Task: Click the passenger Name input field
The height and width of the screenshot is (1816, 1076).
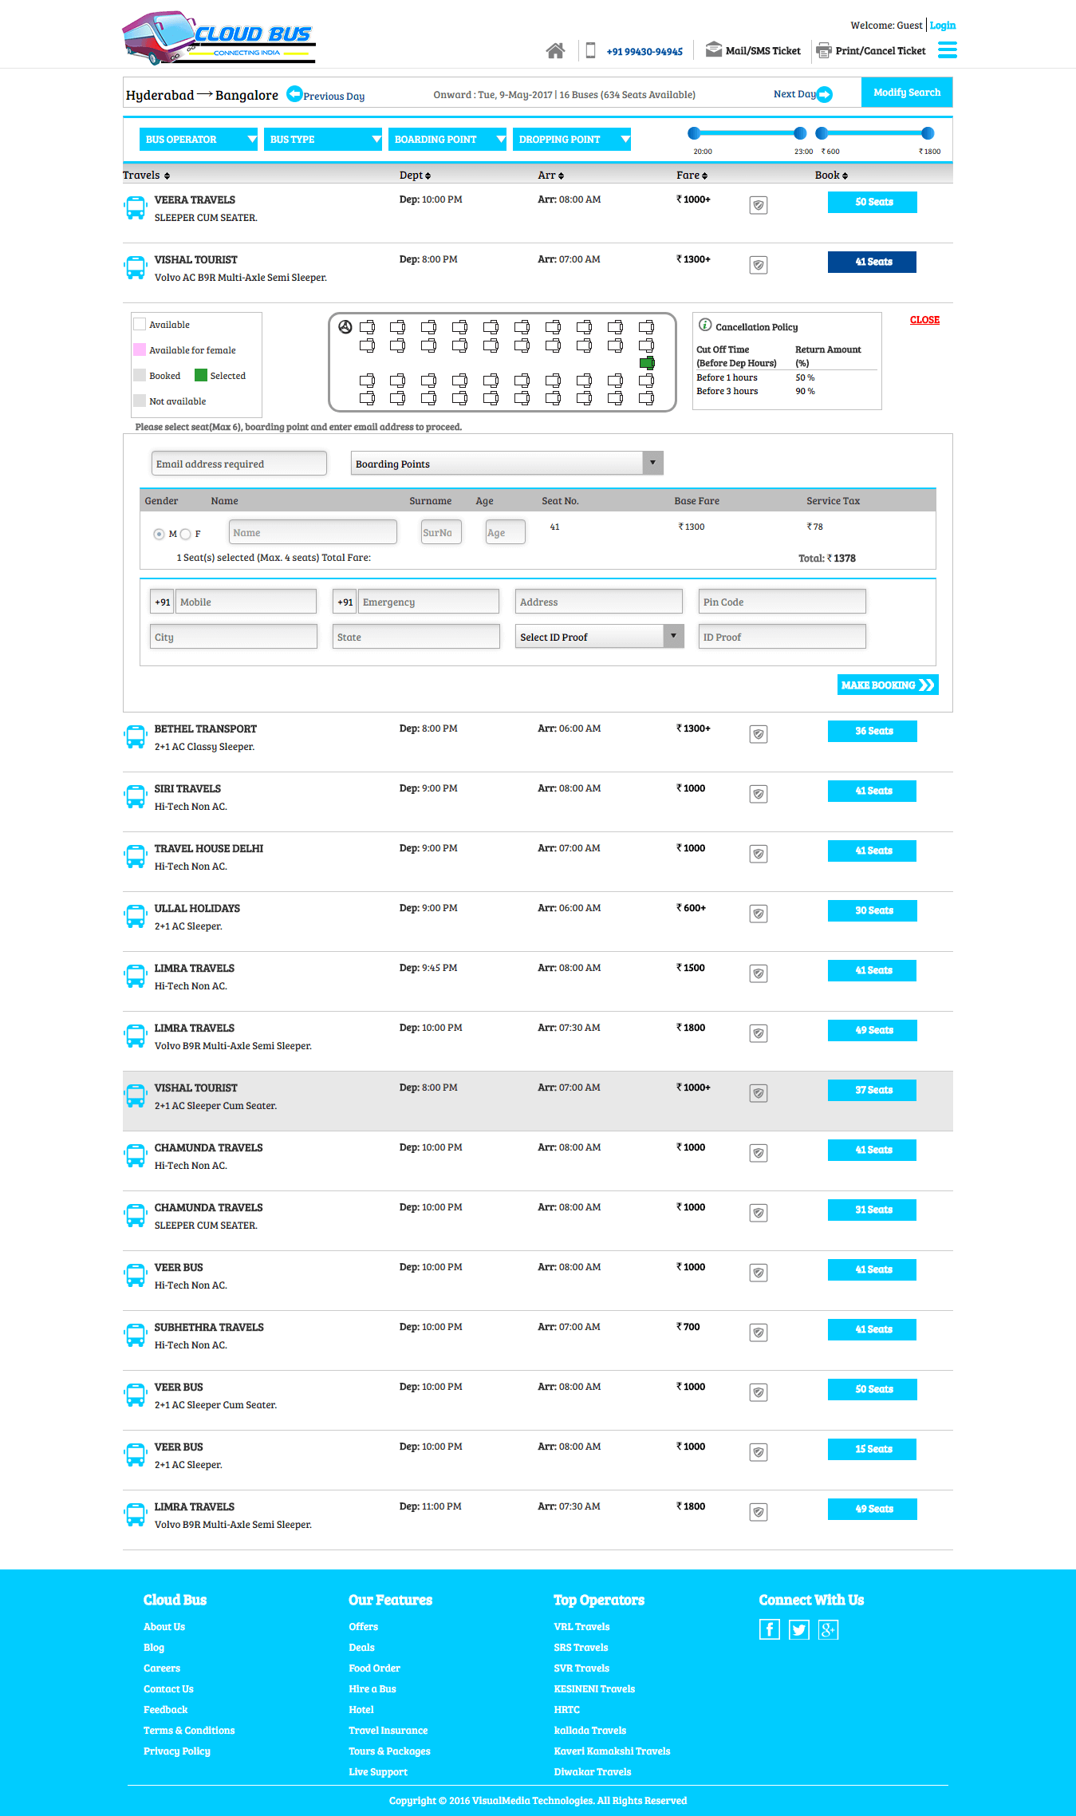Action: [313, 532]
